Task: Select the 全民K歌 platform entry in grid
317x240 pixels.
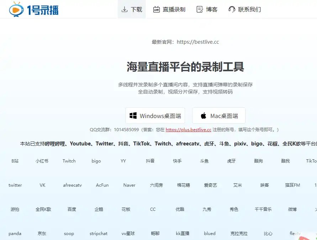Action: 43,209
